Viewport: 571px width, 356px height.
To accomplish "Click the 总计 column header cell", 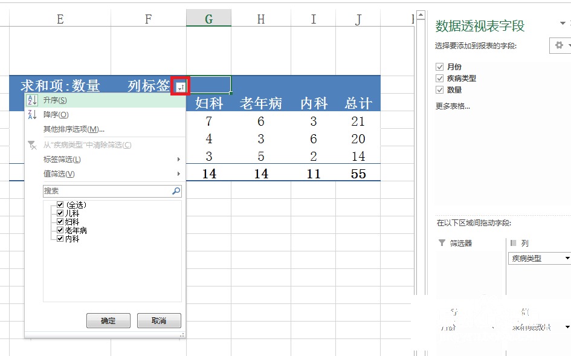I will click(358, 103).
